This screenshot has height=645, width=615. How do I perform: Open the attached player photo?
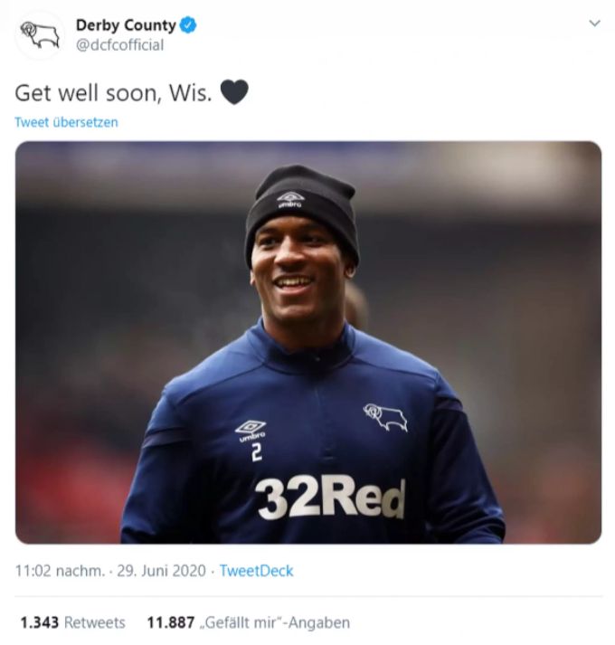click(x=308, y=342)
